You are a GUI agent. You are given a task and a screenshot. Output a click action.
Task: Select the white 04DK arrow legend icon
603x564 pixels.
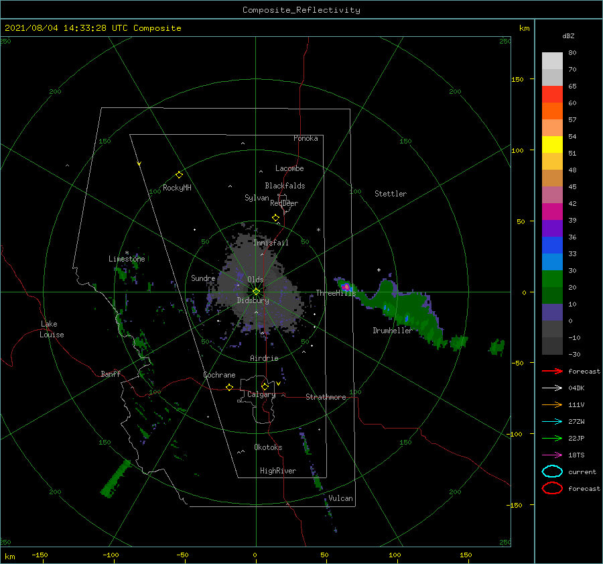pos(552,388)
